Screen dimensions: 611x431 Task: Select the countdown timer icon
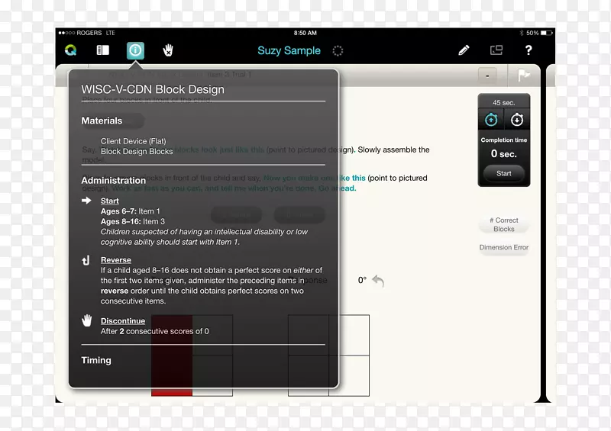point(517,120)
